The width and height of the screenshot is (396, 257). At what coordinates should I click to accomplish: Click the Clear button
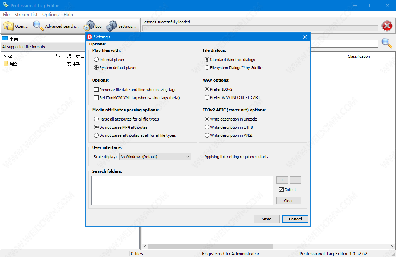(289, 201)
